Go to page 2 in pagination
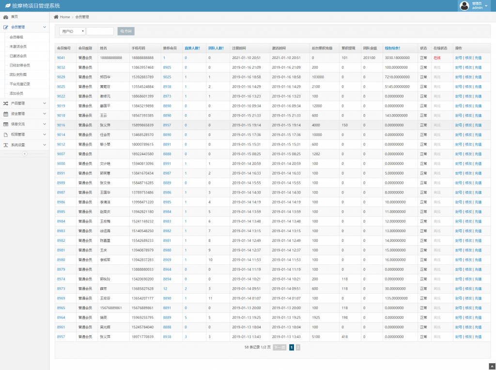Image resolution: width=496 pixels, height=370 pixels. point(298,347)
